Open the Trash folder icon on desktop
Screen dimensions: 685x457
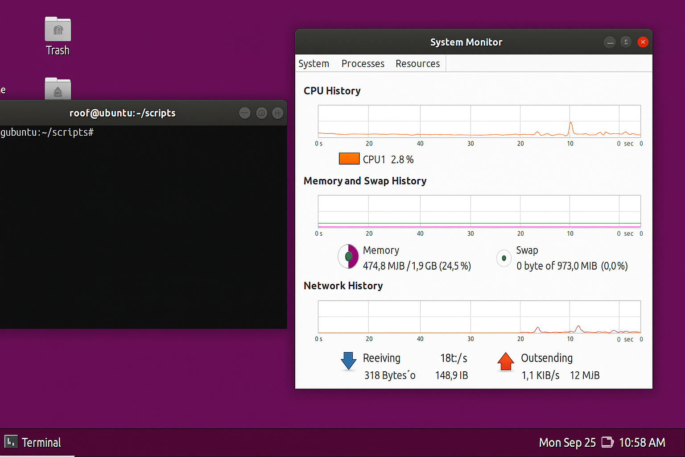58,29
